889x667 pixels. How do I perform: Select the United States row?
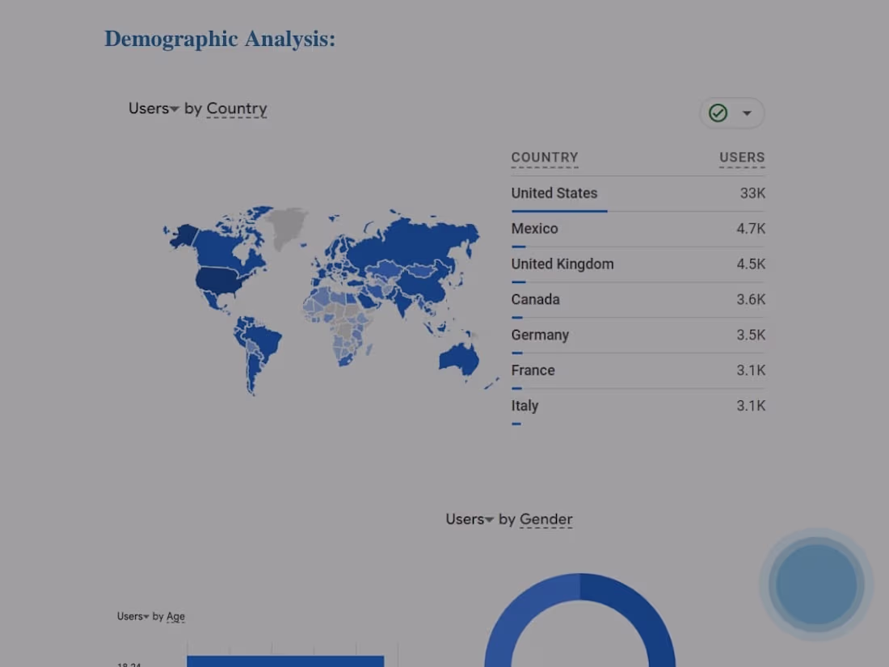coord(638,194)
